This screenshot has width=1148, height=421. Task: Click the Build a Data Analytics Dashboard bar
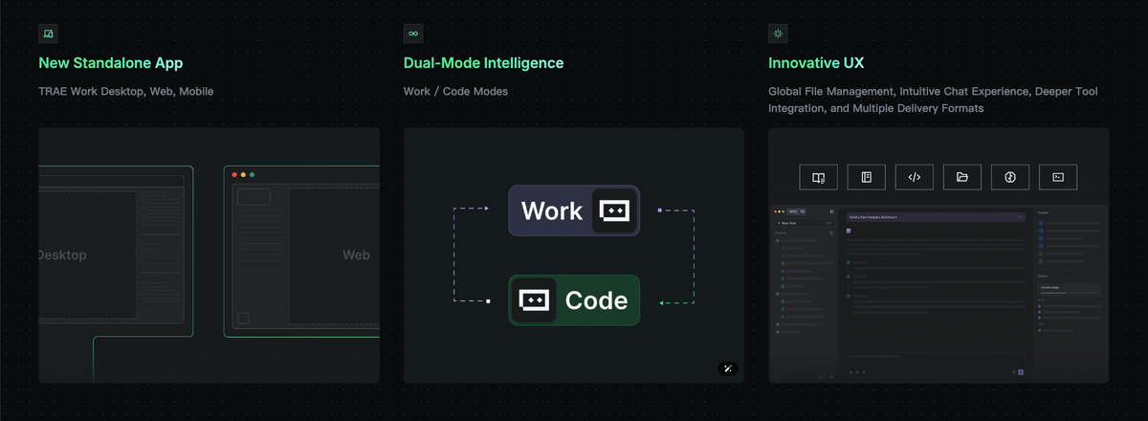[936, 217]
